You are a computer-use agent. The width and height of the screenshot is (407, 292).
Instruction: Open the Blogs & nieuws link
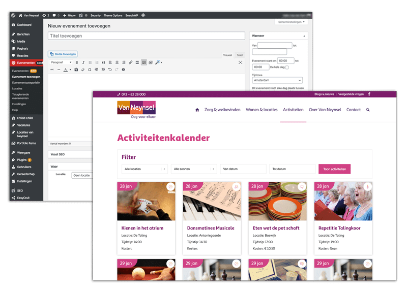pos(324,94)
